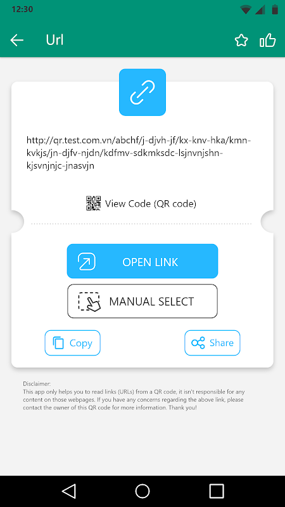Viewport: 285px width, 507px height.
Task: Tap the blue chain link icon
Action: (x=142, y=92)
